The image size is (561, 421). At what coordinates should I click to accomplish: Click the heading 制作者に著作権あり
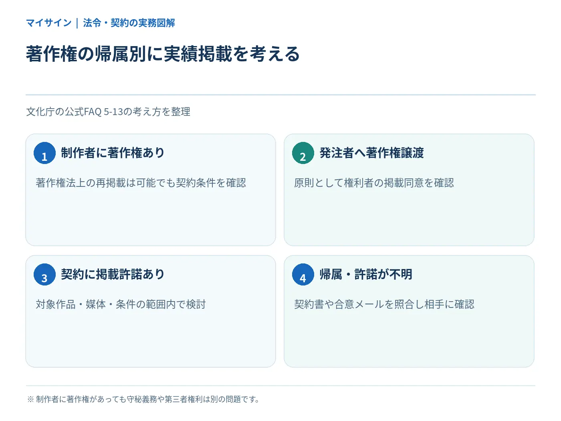pos(113,153)
